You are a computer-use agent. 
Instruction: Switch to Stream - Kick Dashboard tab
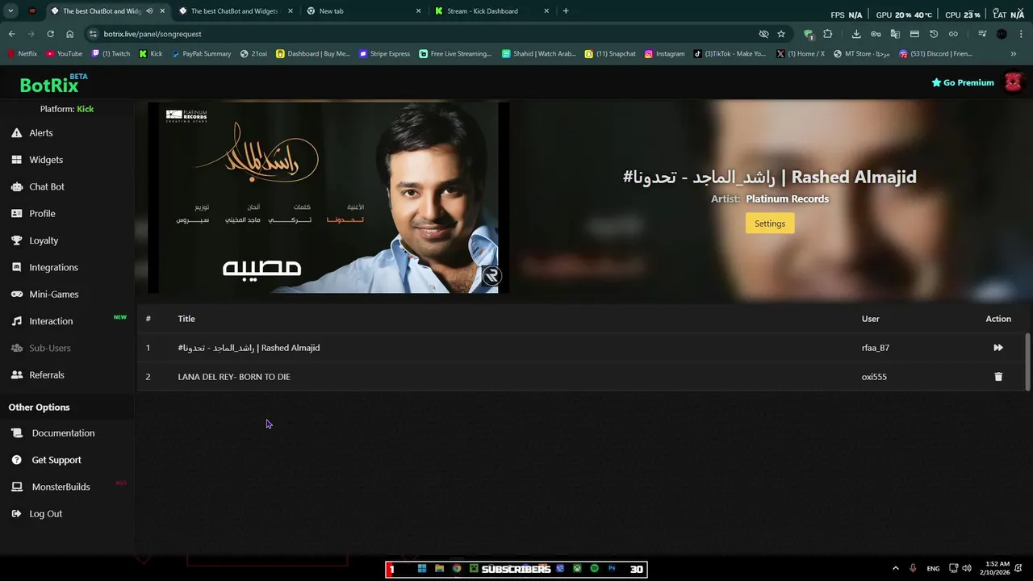coord(491,11)
